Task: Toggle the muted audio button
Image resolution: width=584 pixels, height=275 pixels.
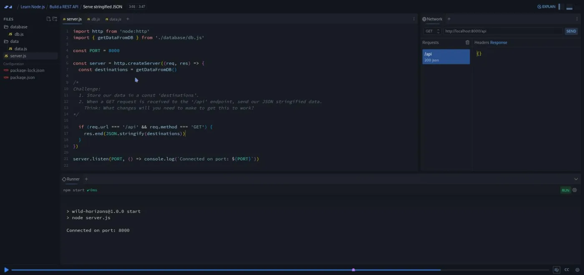Action: [x=556, y=270]
